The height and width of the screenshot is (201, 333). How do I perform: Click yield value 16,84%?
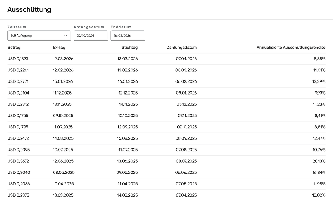(x=319, y=173)
